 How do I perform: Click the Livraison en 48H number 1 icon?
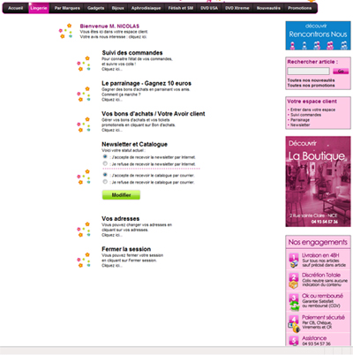click(x=294, y=261)
